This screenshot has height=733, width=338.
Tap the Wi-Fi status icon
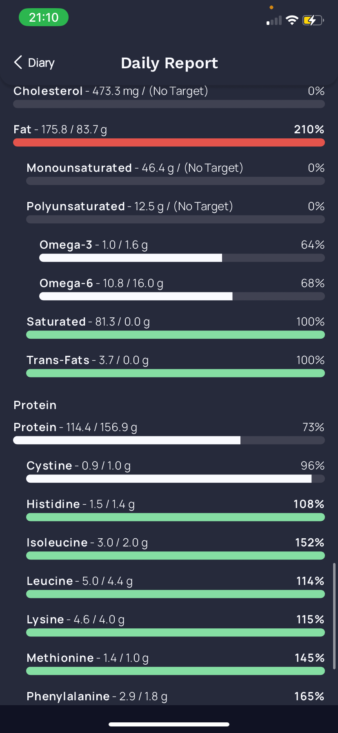point(292,20)
